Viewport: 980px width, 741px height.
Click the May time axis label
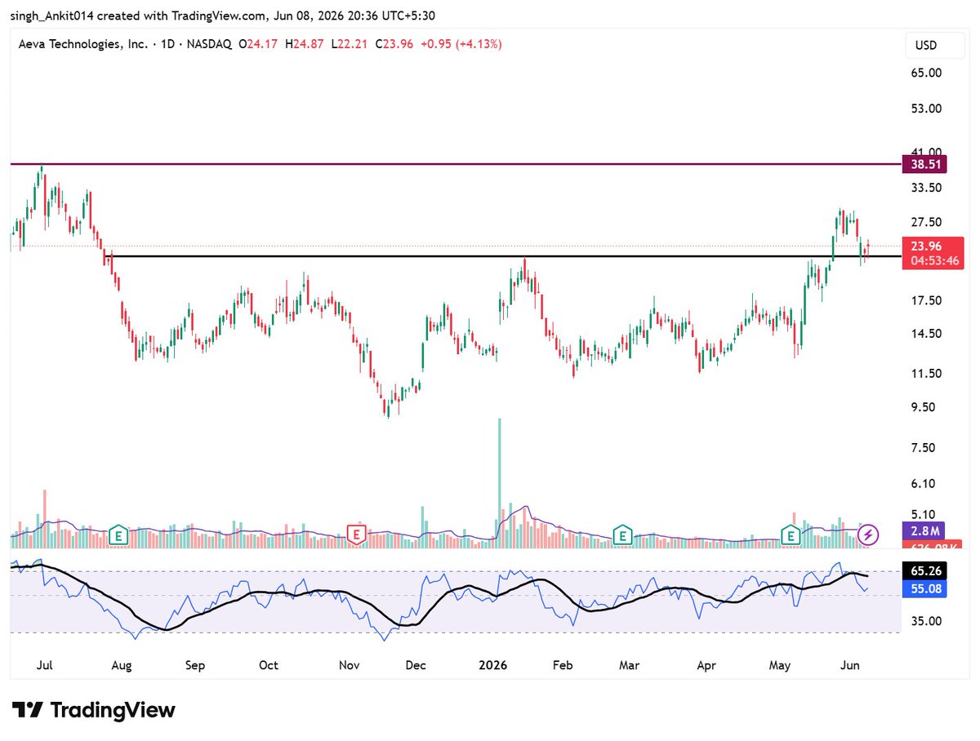point(780,665)
